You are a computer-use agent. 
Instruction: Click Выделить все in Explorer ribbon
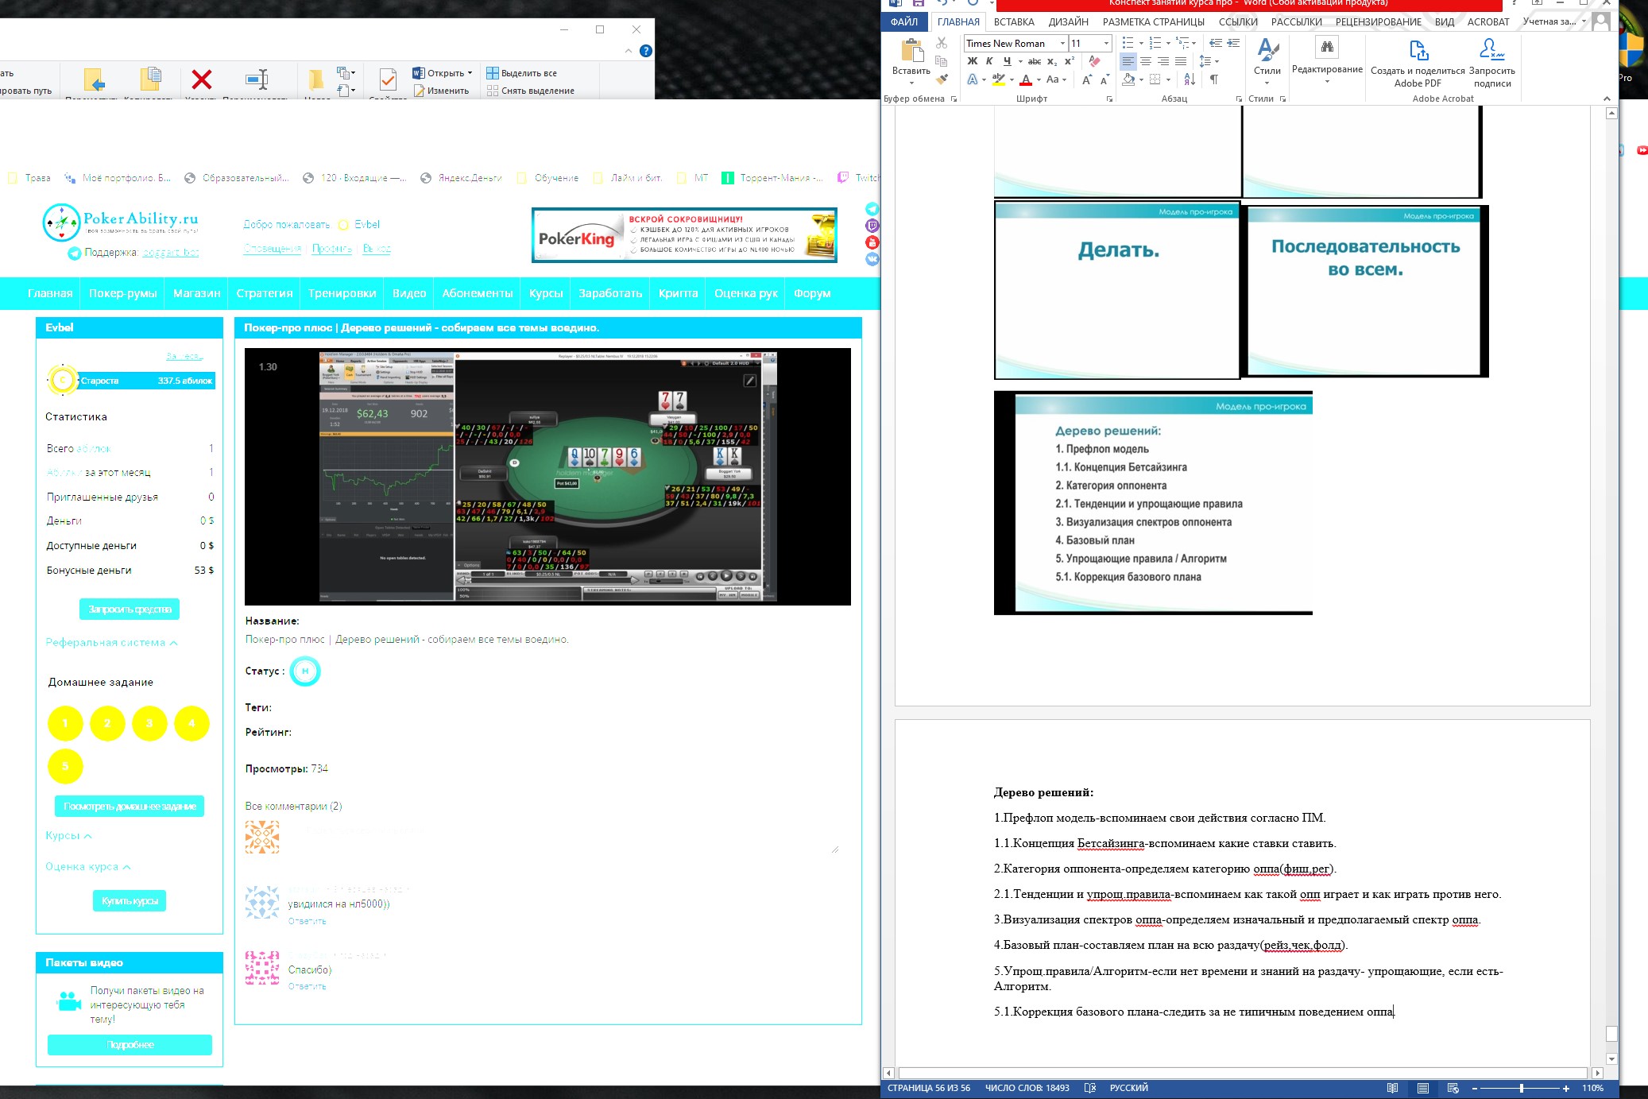click(x=521, y=73)
